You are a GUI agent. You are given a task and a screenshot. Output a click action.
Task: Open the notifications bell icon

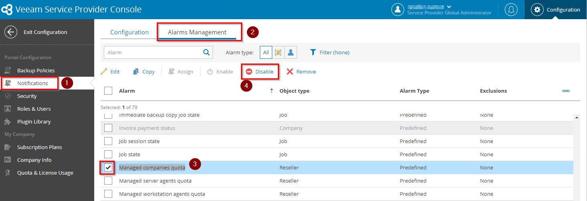coord(511,10)
